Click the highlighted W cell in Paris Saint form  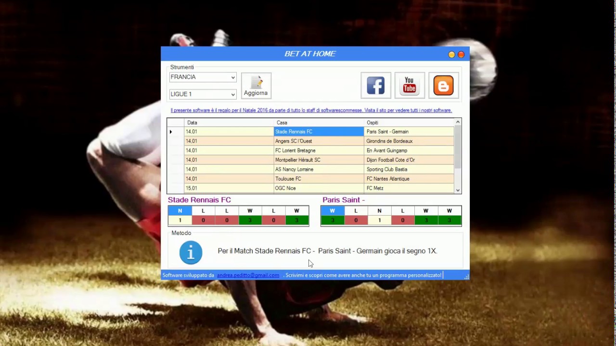pos(332,211)
